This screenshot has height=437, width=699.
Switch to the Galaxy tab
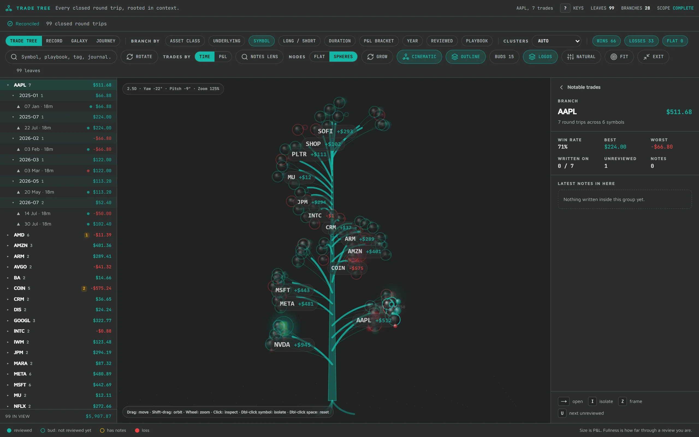79,41
